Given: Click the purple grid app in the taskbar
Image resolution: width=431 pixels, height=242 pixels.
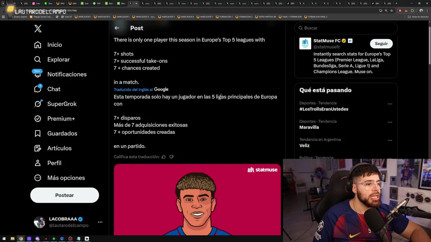Looking at the screenshot, I should point(29,239).
